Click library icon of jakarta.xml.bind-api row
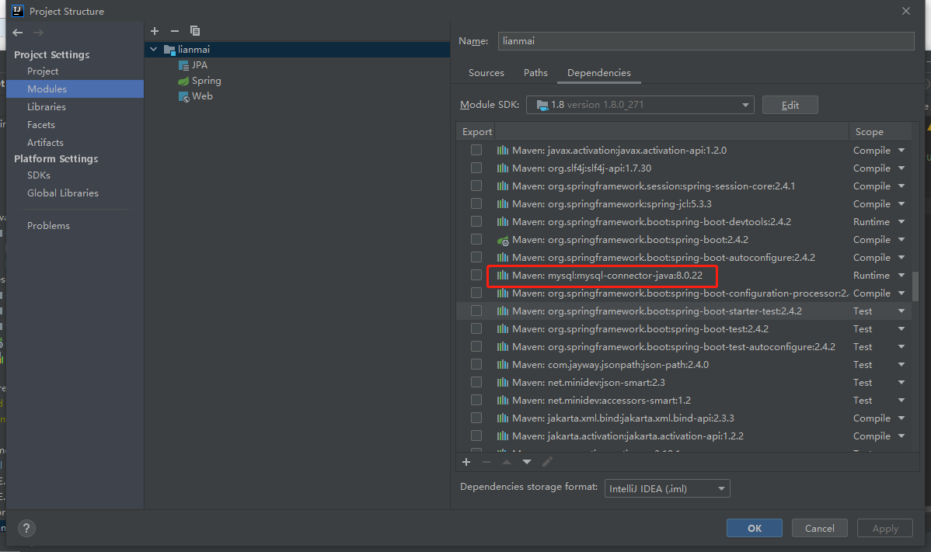The image size is (931, 552). point(502,418)
